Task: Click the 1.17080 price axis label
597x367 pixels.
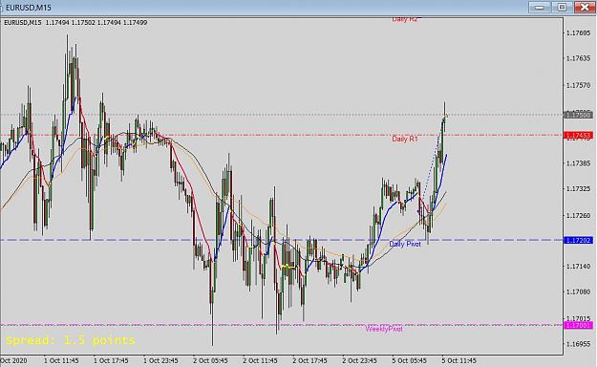Action: (578, 291)
